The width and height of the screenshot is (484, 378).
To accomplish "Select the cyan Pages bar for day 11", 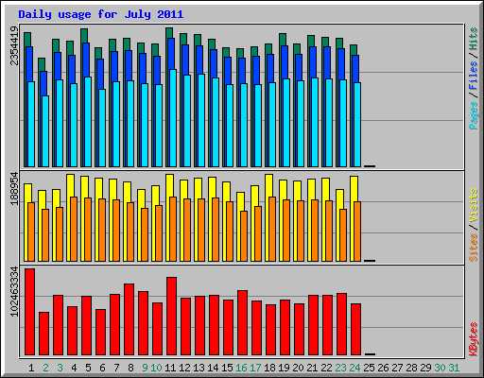I will tap(173, 118).
